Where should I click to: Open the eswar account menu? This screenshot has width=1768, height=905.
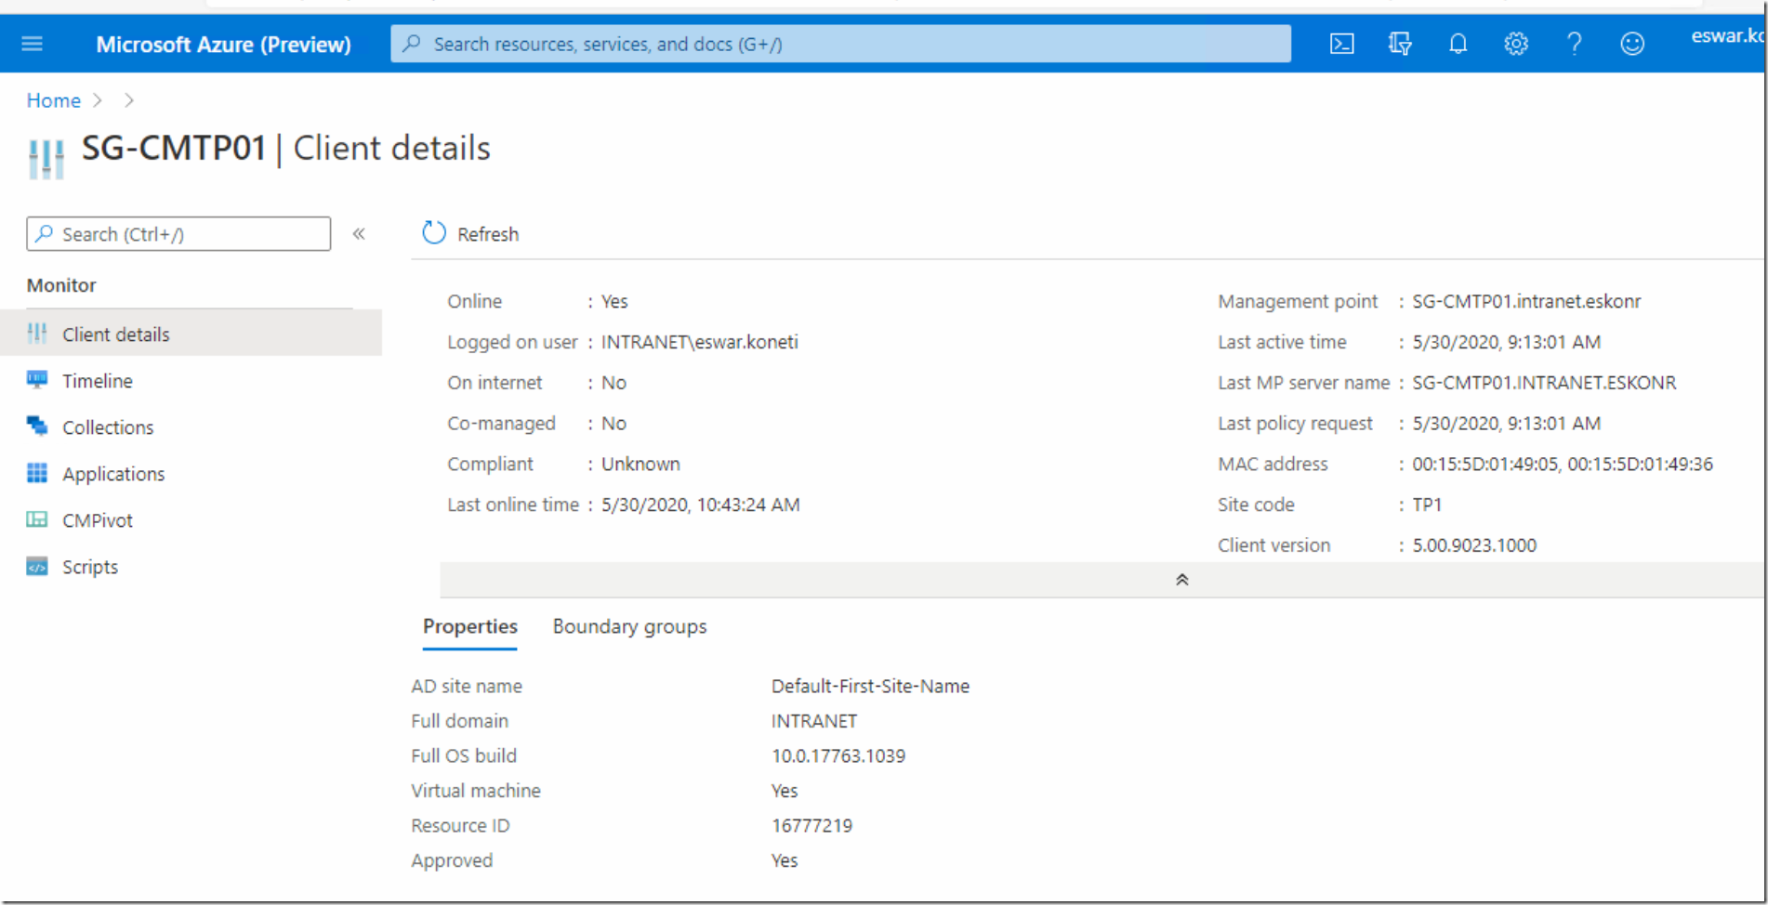[1727, 36]
